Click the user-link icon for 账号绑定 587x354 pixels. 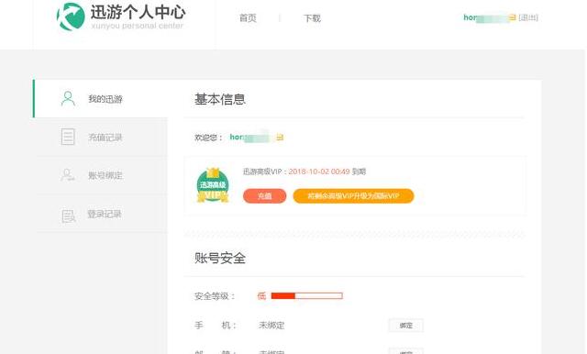tap(68, 175)
